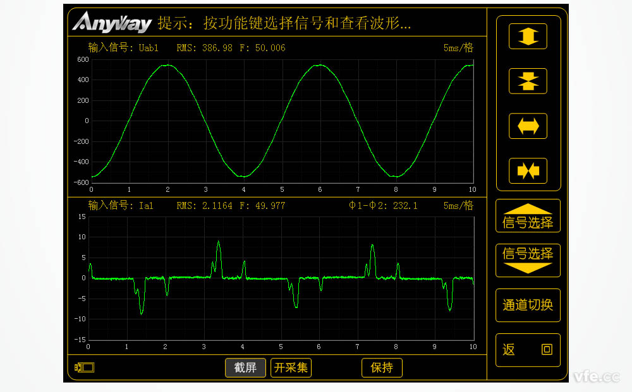Select the upper 信号选择 signal select button
The image size is (632, 392).
pos(528,215)
